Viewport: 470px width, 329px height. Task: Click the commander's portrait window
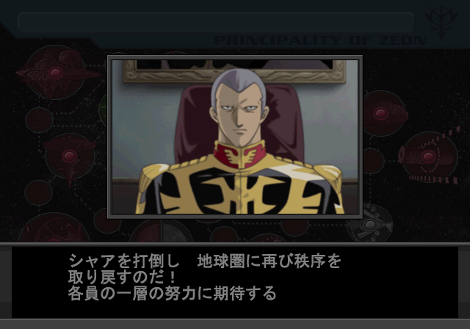pyautogui.click(x=235, y=137)
